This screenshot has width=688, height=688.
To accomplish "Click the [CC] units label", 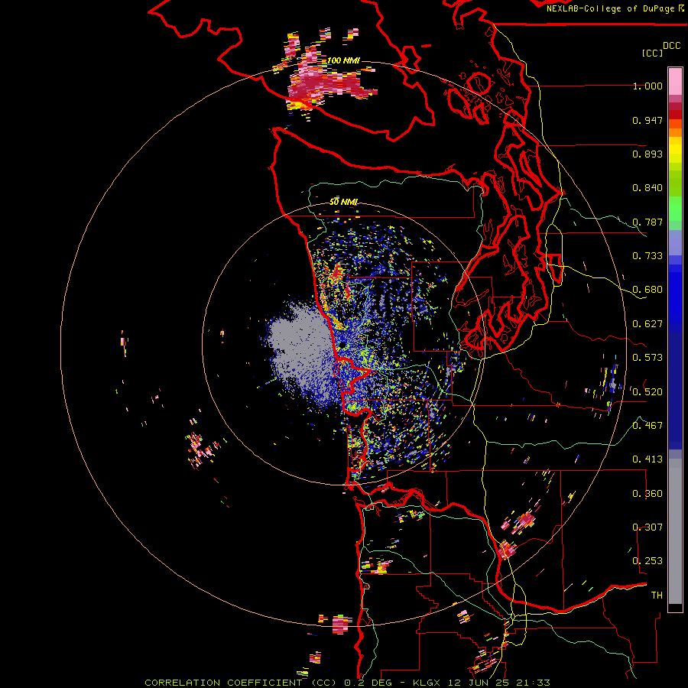I will 651,53.
